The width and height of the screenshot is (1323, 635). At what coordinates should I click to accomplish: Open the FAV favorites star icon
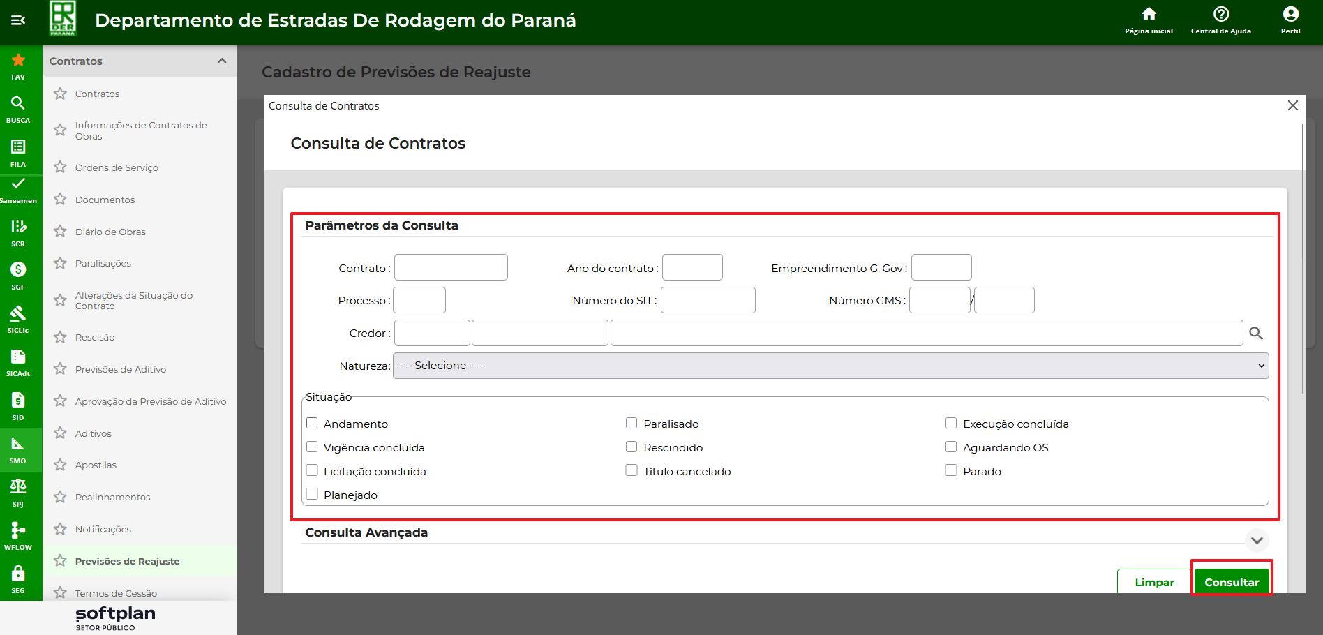(x=18, y=61)
